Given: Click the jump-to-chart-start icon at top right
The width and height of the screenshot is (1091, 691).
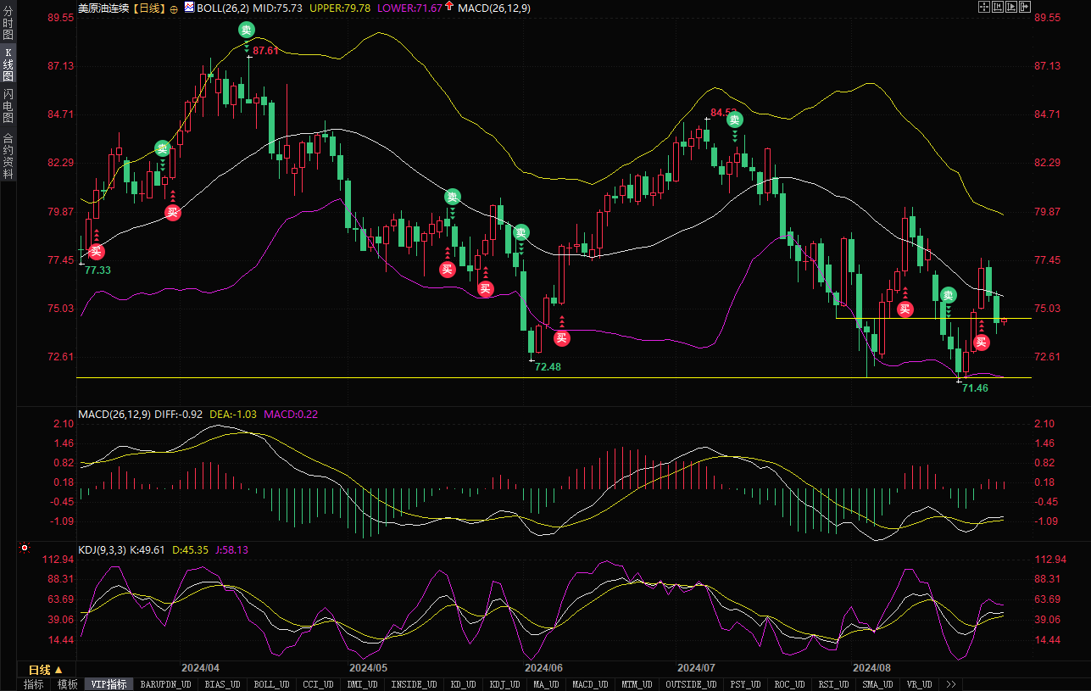Looking at the screenshot, I should [x=997, y=7].
